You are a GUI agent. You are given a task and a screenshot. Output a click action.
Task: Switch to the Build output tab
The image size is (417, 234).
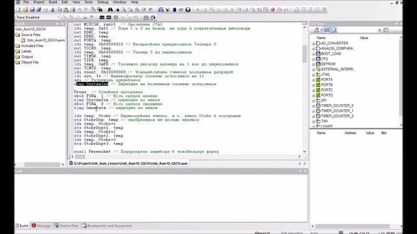(22, 226)
